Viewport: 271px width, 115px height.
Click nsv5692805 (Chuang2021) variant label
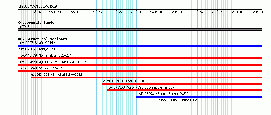pos(179,100)
